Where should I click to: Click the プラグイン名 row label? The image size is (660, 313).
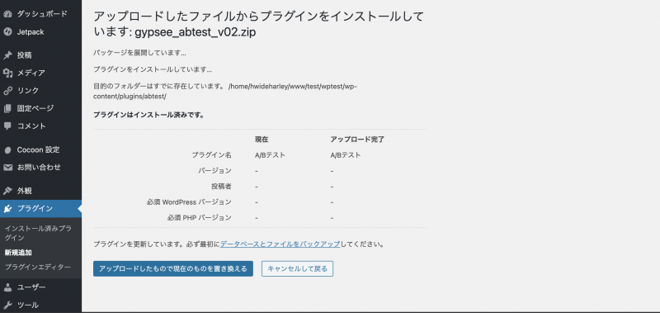212,155
